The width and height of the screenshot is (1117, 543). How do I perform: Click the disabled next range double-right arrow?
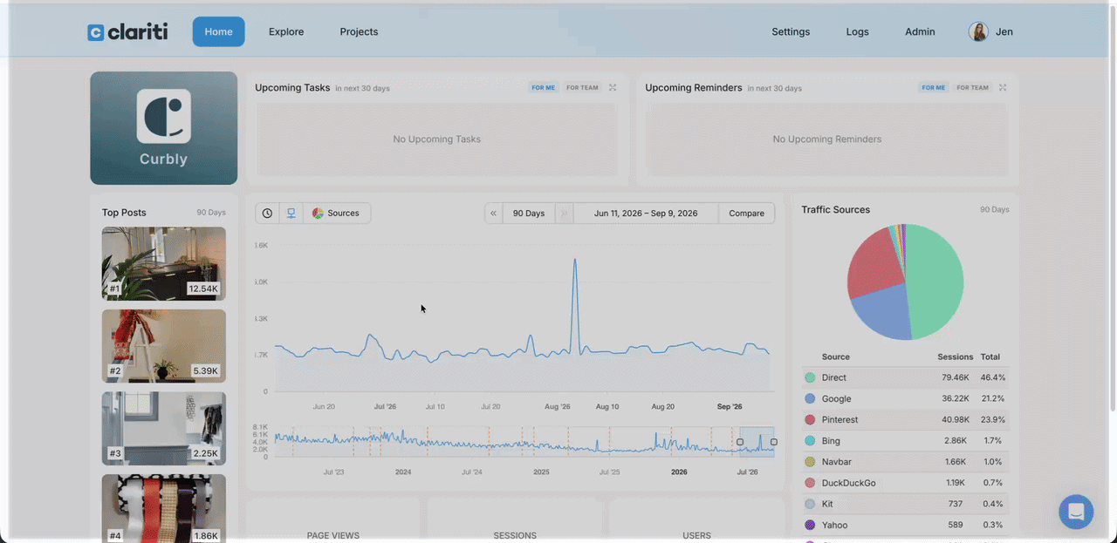pyautogui.click(x=564, y=213)
